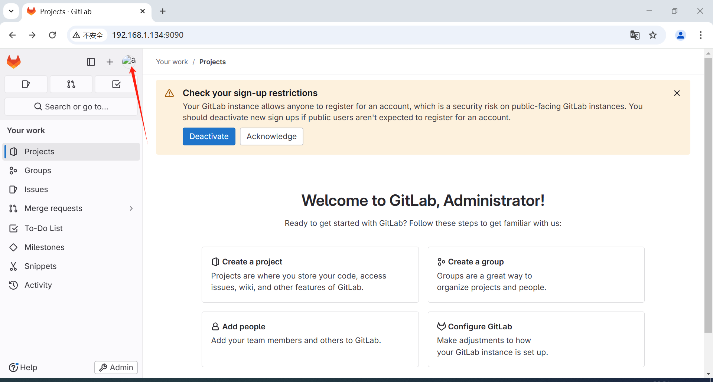This screenshot has height=382, width=713.
Task: Click the Your work breadcrumb link
Action: [172, 62]
